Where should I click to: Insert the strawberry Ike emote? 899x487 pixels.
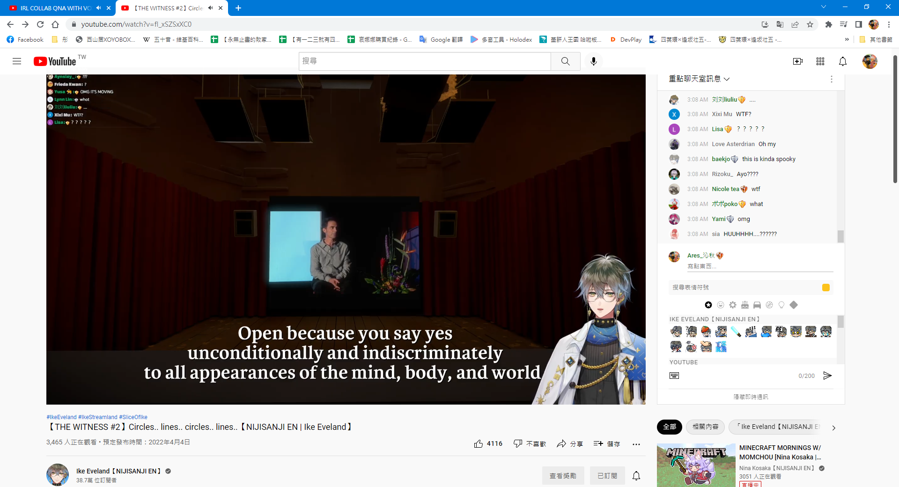tap(706, 332)
